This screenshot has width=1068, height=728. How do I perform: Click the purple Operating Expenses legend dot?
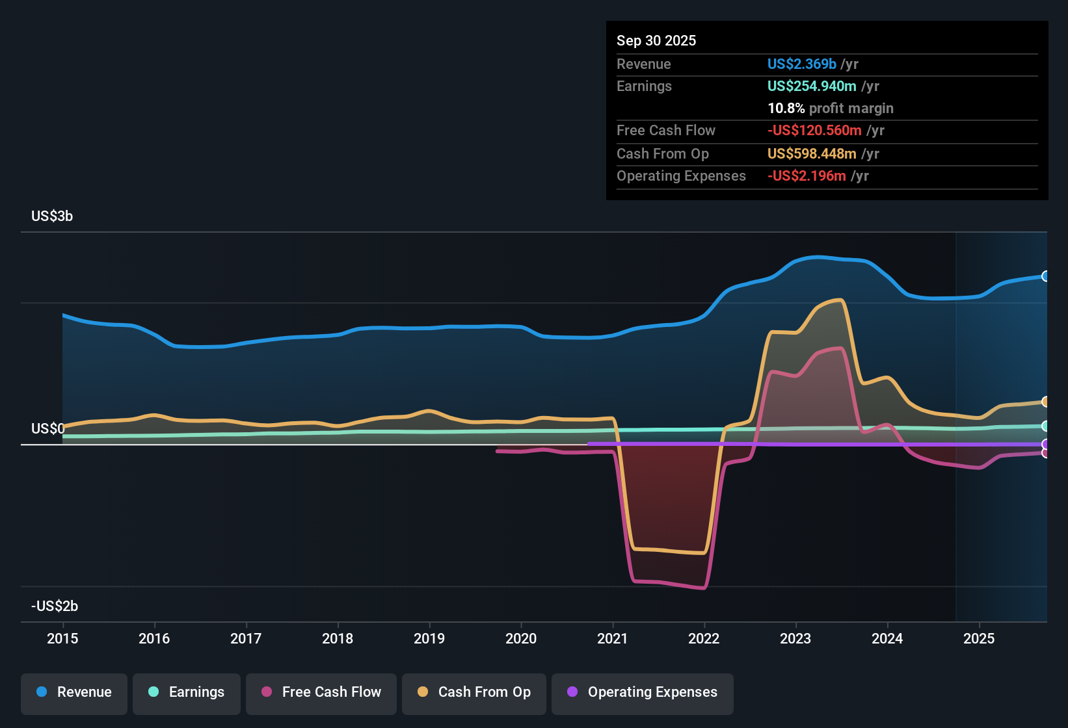click(x=572, y=692)
